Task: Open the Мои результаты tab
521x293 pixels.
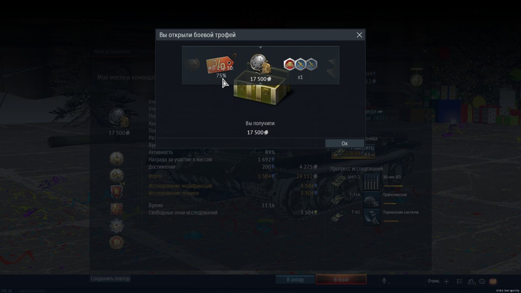Action: tap(112, 52)
